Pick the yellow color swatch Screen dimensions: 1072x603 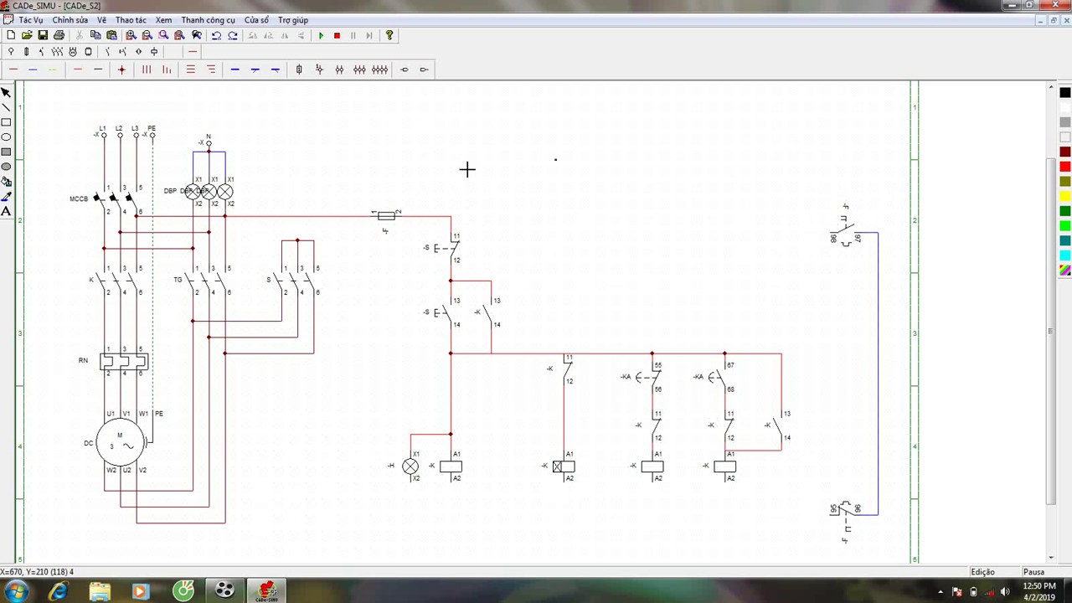pos(1065,196)
